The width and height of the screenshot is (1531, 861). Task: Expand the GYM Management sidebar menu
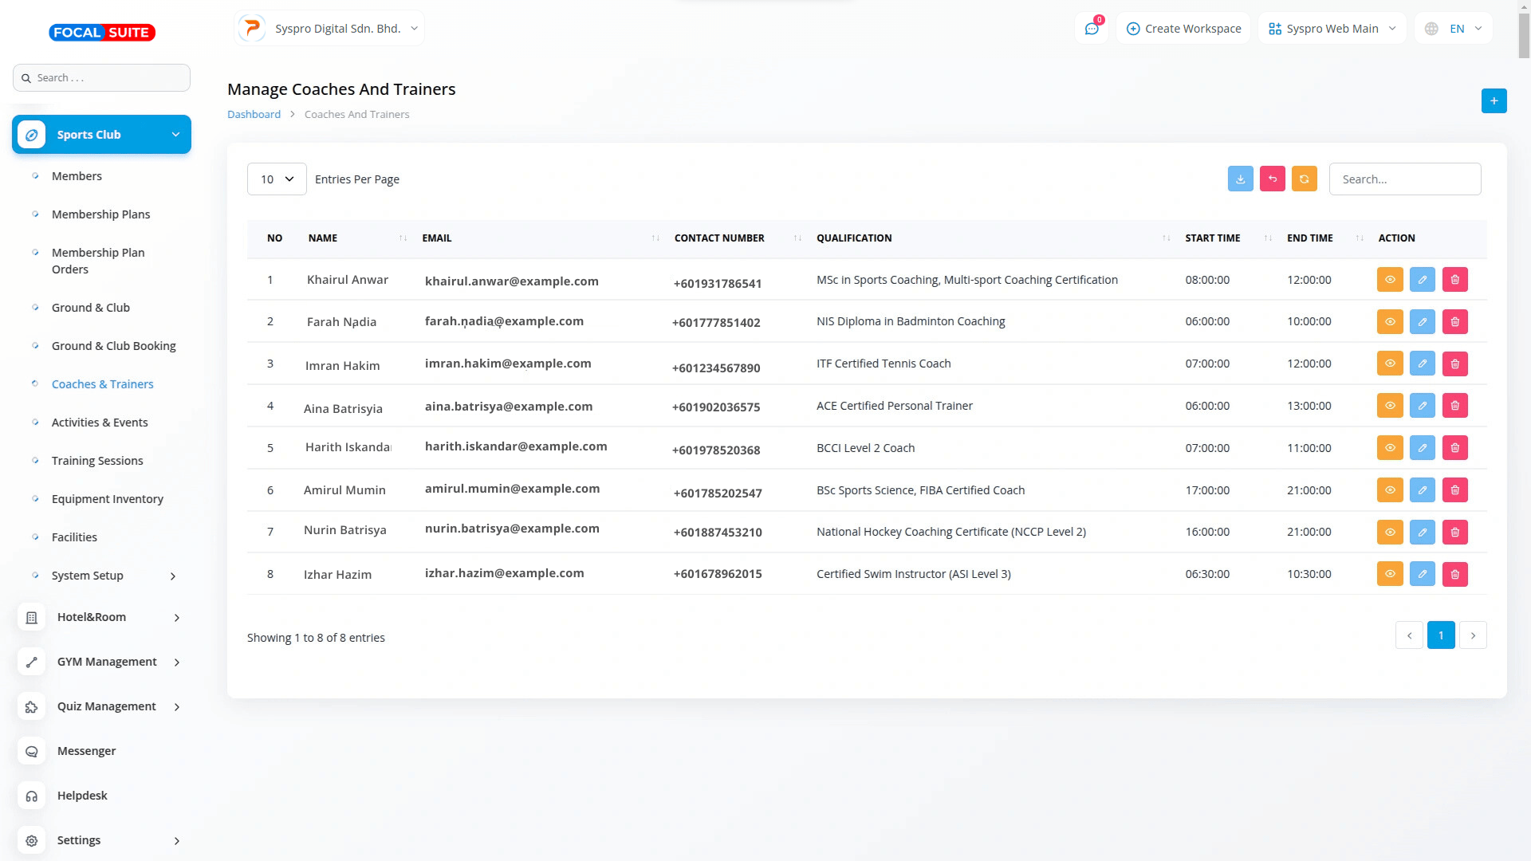[108, 662]
